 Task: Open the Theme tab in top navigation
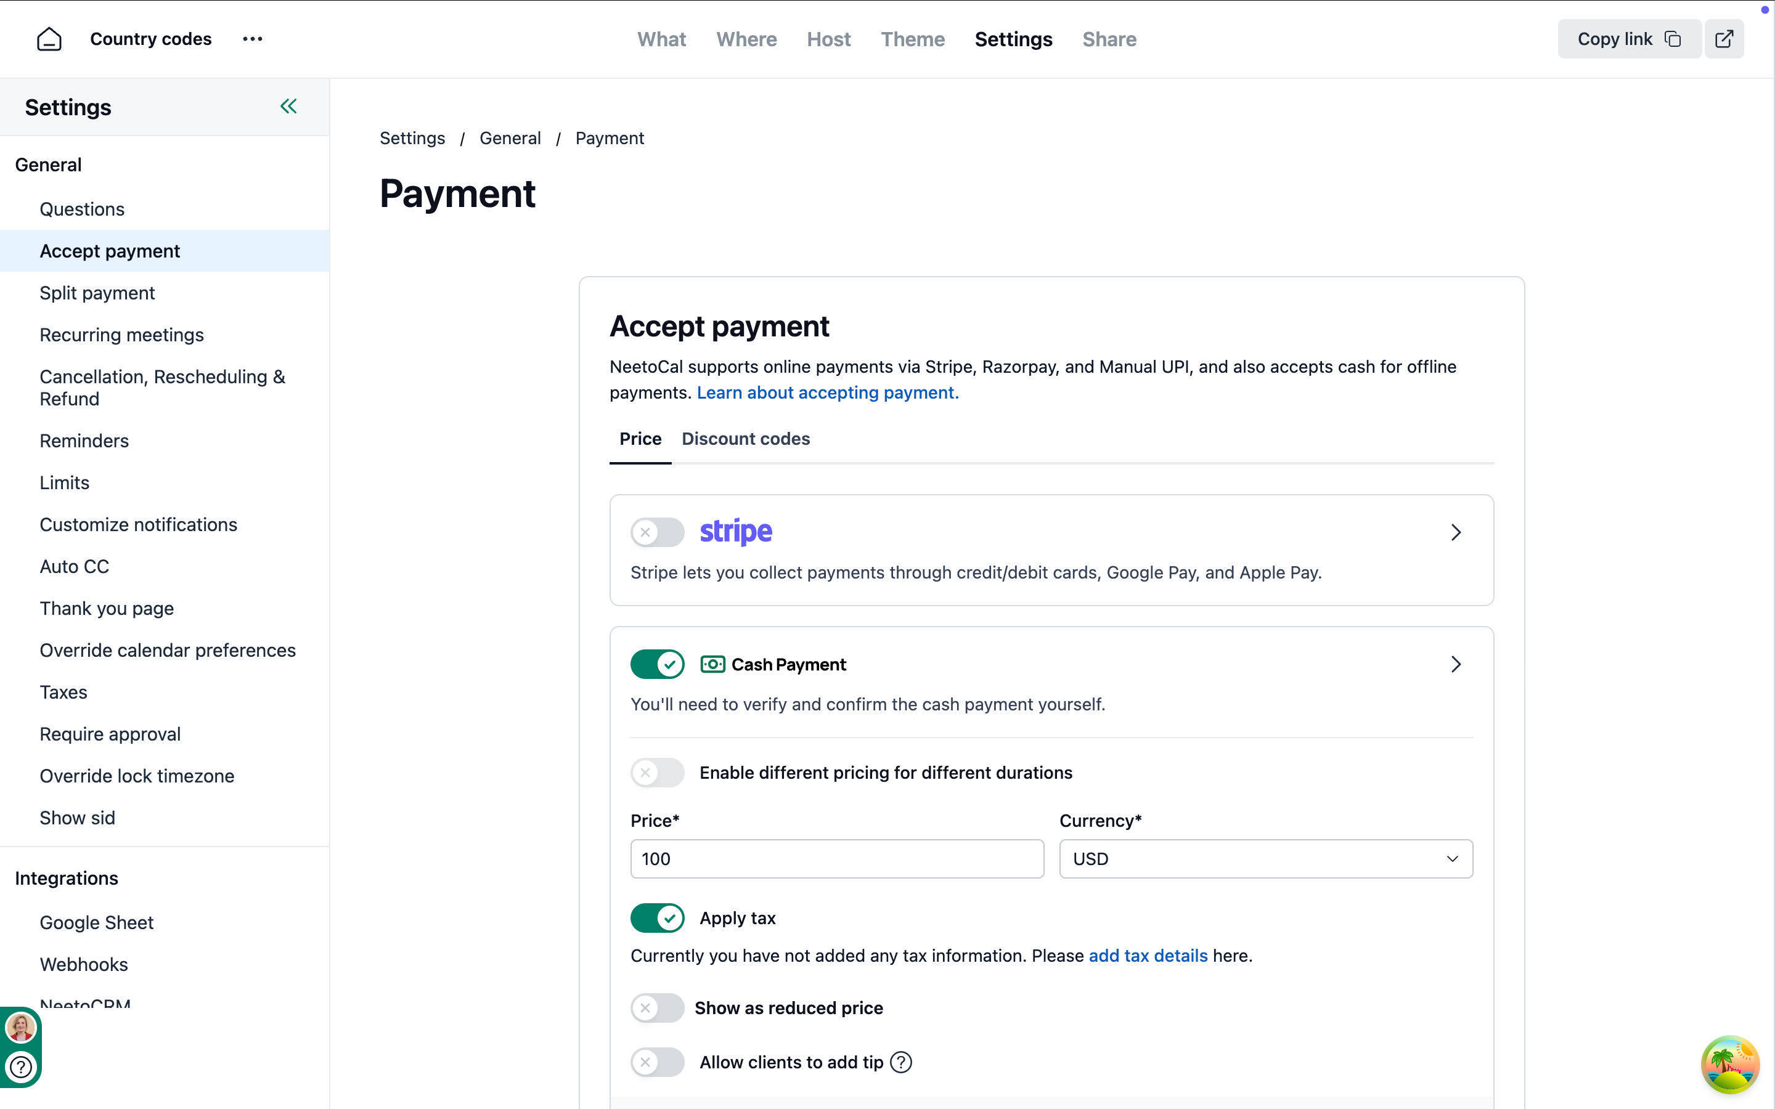[912, 39]
